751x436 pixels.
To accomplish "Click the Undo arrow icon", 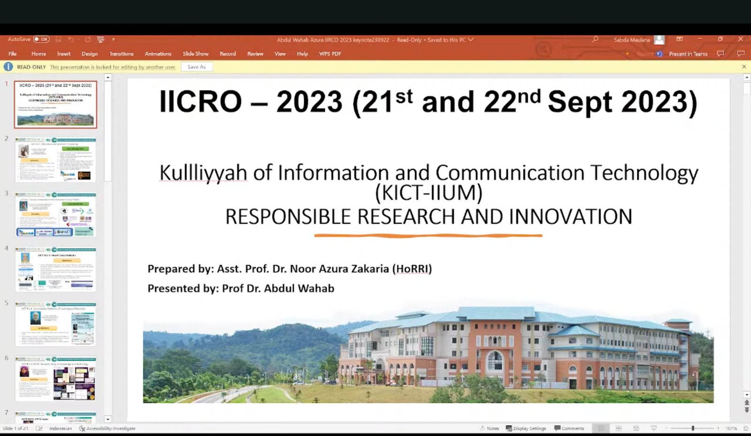I will tap(71, 39).
